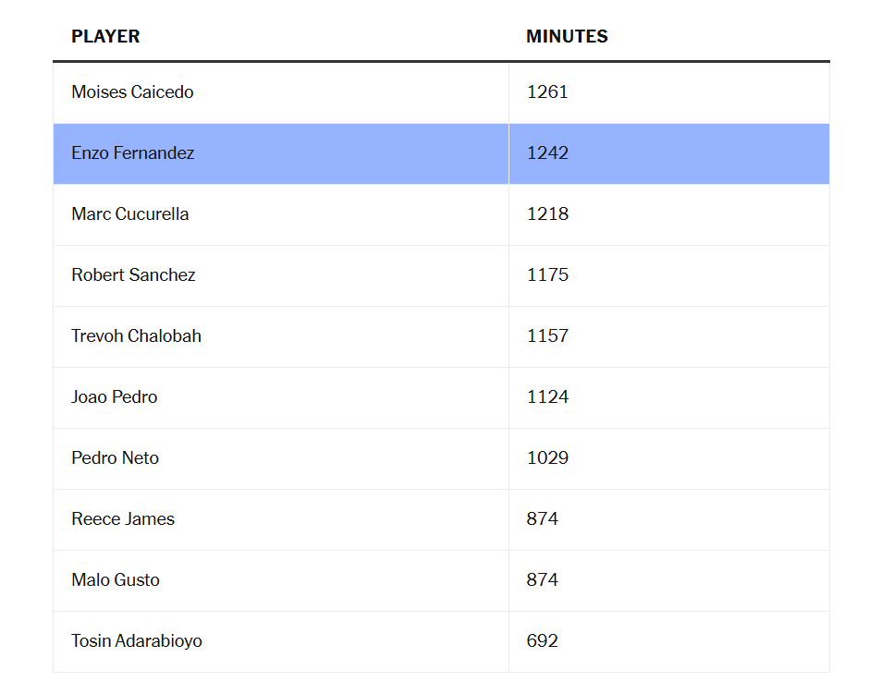Select the Malo Gusto name cell

116,580
